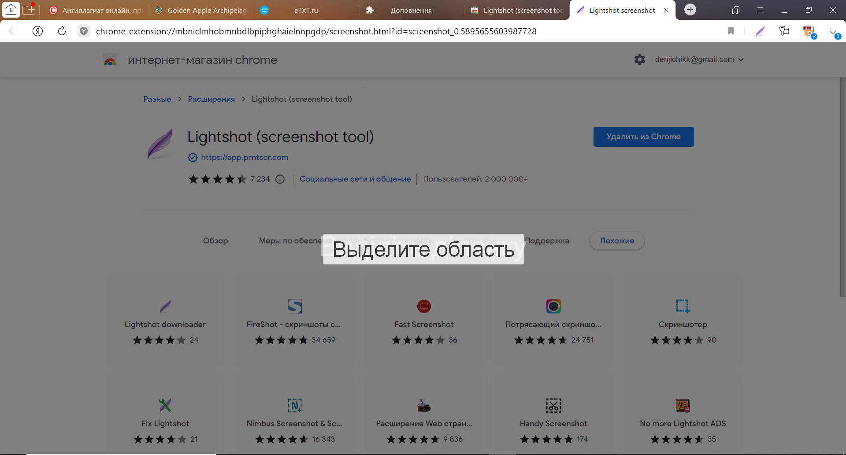Click the new tab group icon

point(29,9)
